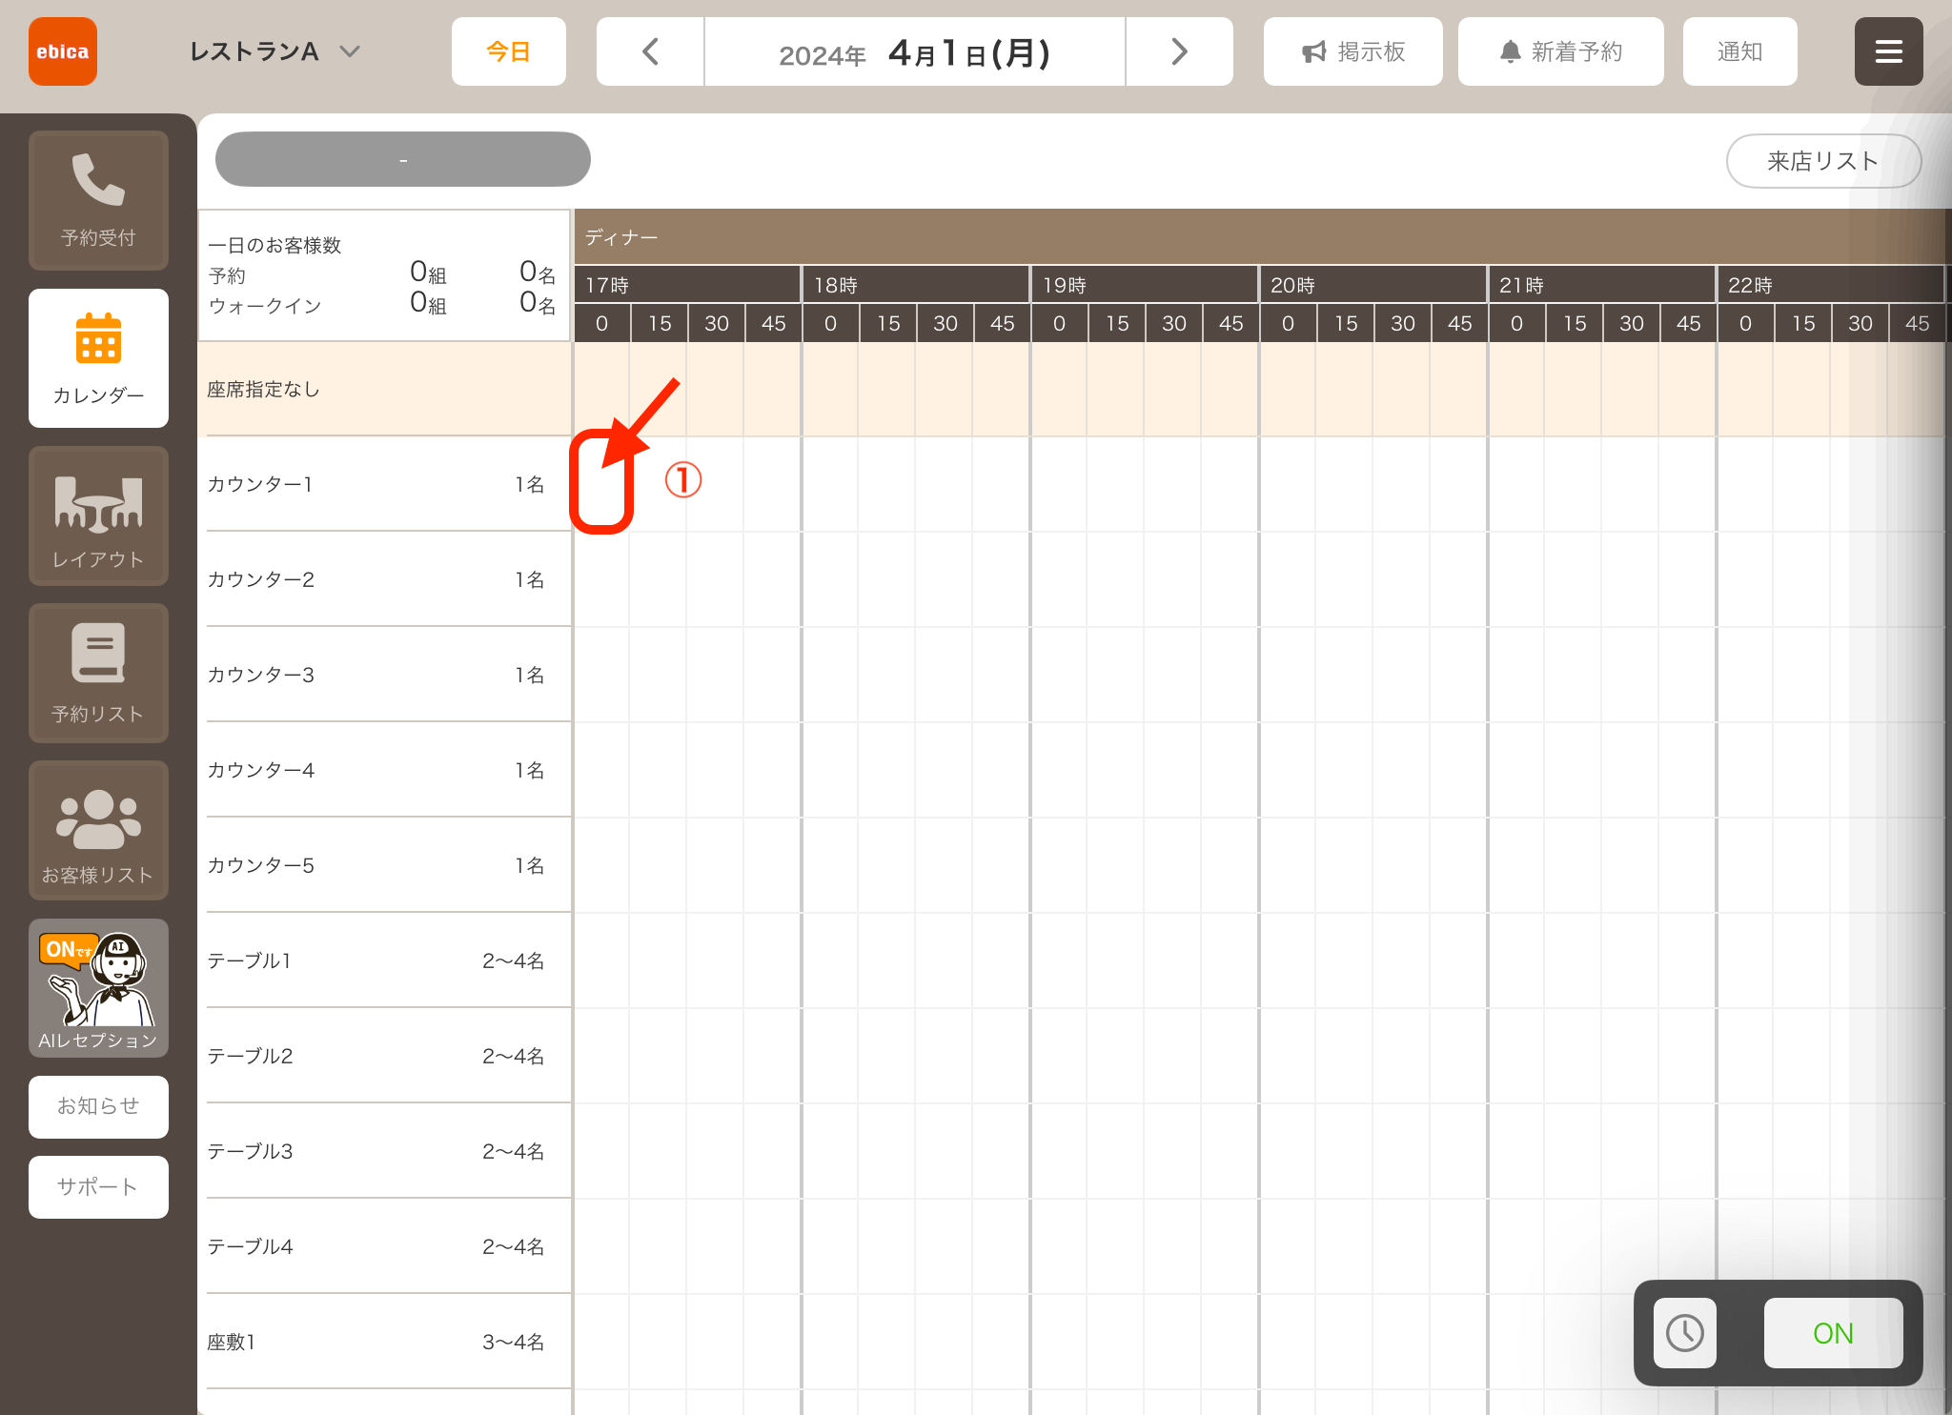Click the 今日 today button
The height and width of the screenshot is (1415, 1952).
pos(508,51)
